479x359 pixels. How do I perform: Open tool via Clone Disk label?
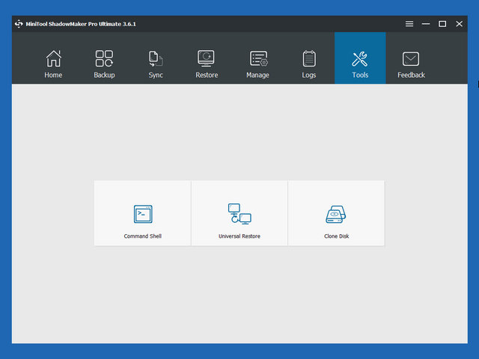pos(336,236)
